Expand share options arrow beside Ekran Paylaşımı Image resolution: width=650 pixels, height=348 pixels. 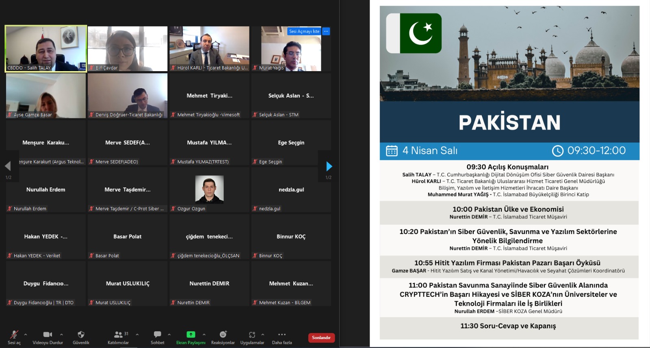[204, 335]
